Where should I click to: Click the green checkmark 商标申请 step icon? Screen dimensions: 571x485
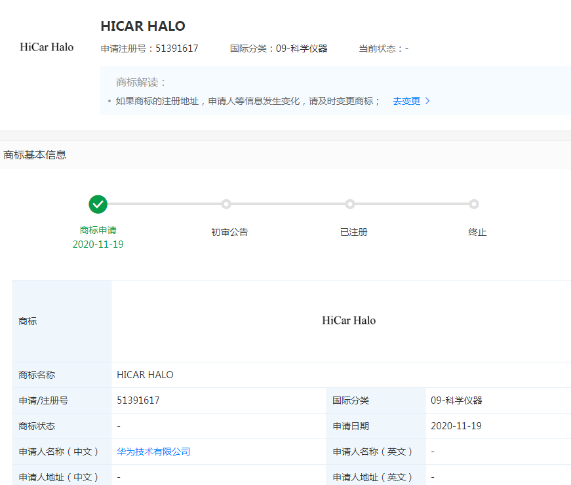coord(98,204)
